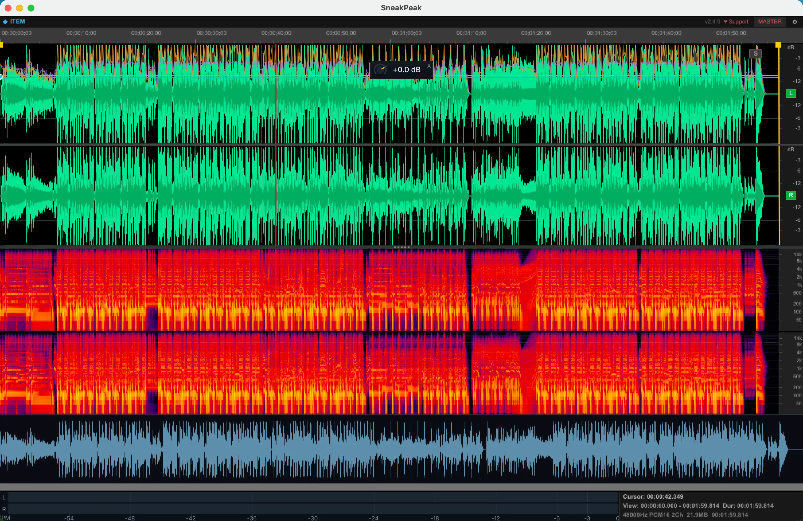Click the 00;00;30;00 ruler label
Viewport: 803px width, 521px height.
212,33
